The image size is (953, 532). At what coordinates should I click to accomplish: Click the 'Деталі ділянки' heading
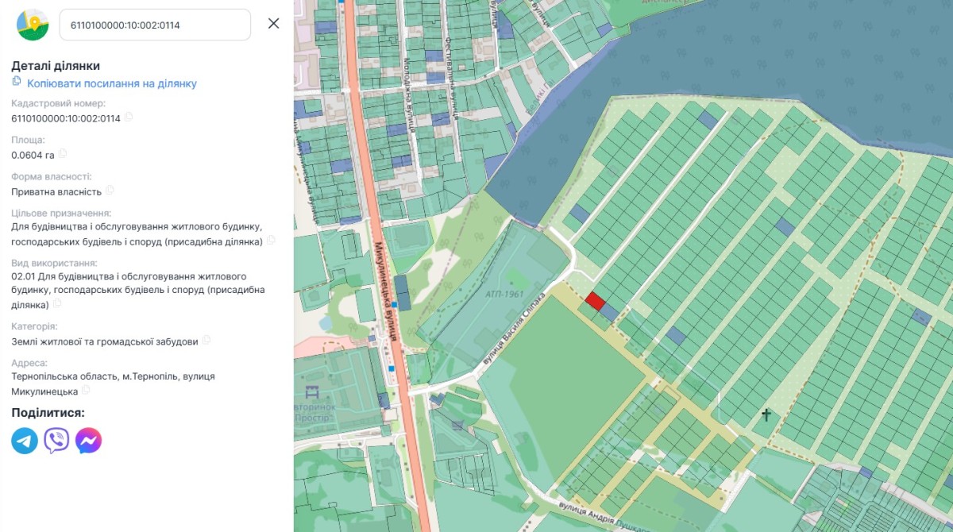click(56, 66)
